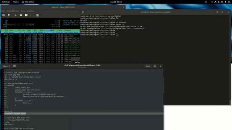Image resolution: width=232 pixels, height=130 pixels.
Task: Click '# Creating a PHP Test File' line
Action: point(17,118)
